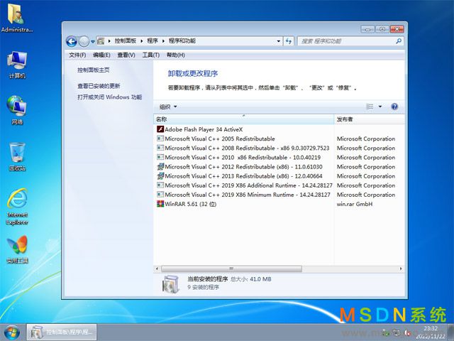This screenshot has height=341, width=454.
Task: Open 查看已安装的更新 link
Action: point(99,86)
